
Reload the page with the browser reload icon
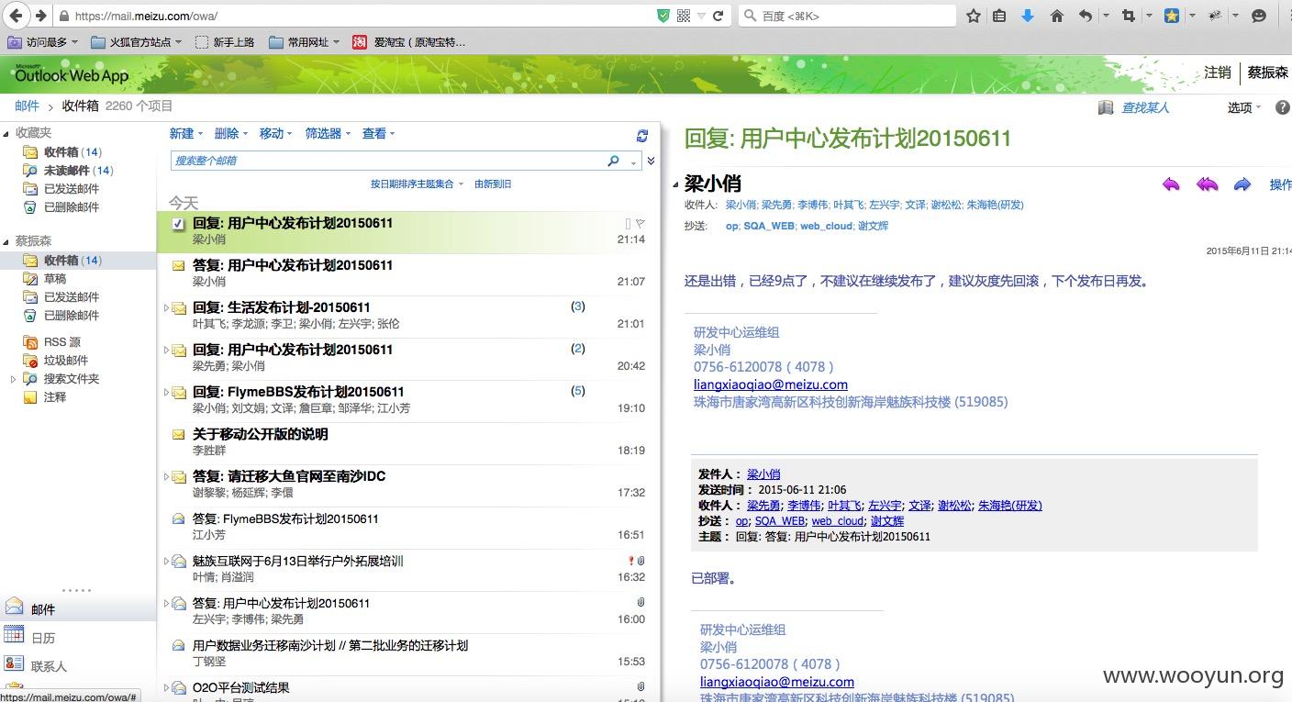[x=718, y=16]
